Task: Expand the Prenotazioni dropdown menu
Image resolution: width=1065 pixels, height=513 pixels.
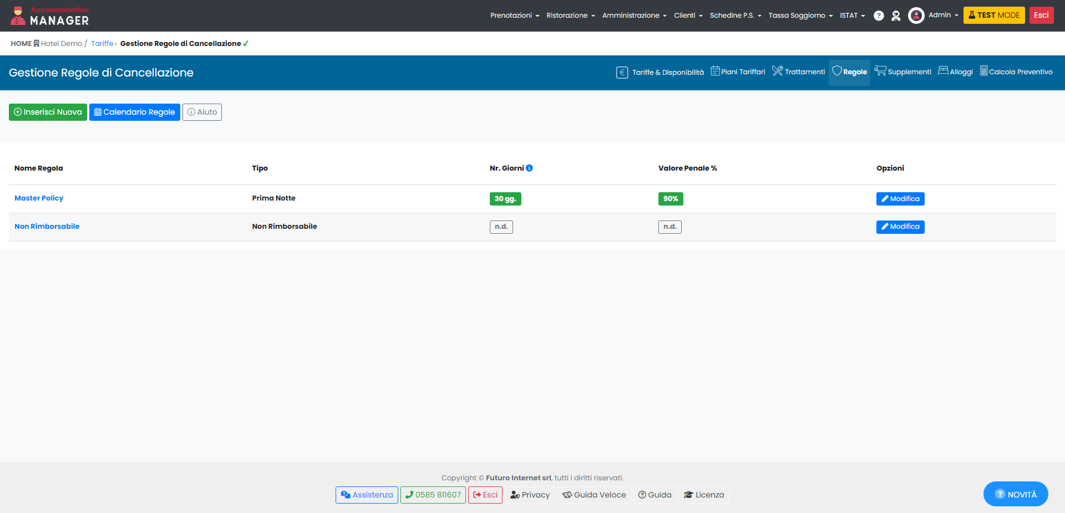Action: [x=514, y=16]
